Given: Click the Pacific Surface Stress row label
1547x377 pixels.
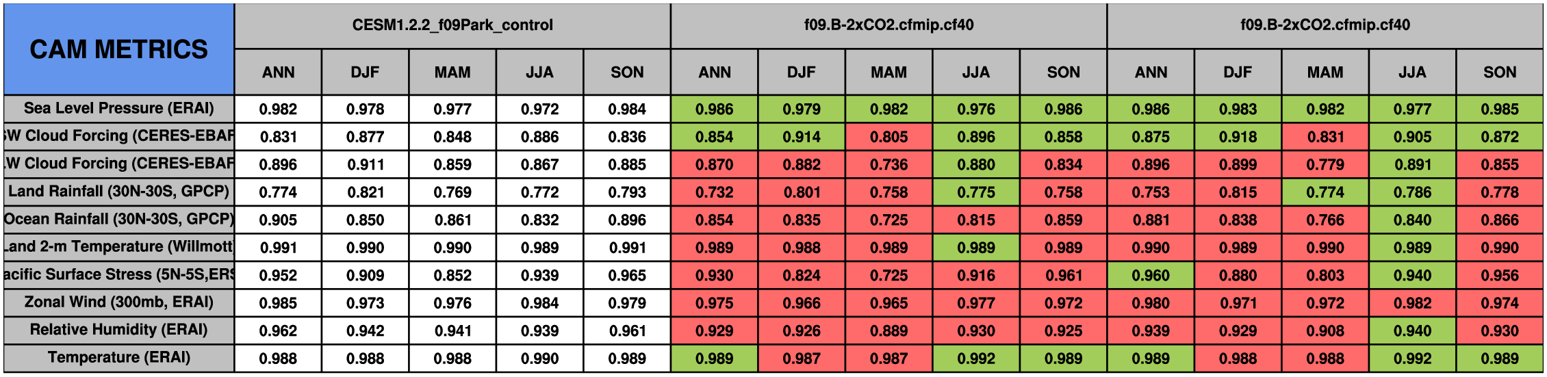Looking at the screenshot, I should [x=118, y=275].
